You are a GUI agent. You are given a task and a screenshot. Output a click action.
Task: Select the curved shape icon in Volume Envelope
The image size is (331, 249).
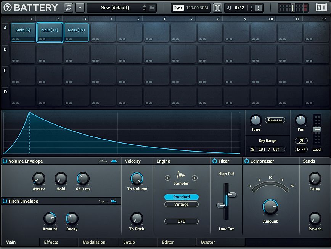(103, 161)
